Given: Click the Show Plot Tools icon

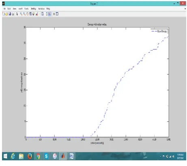Looking at the screenshot, I should point(57,14).
